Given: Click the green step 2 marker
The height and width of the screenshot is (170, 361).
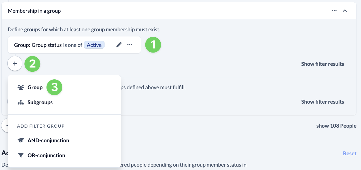Looking at the screenshot, I should 32,64.
